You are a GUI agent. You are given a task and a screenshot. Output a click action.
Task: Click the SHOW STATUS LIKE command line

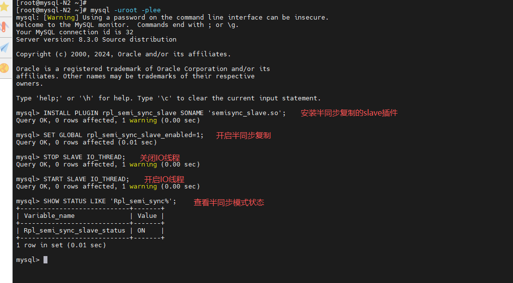pos(96,201)
